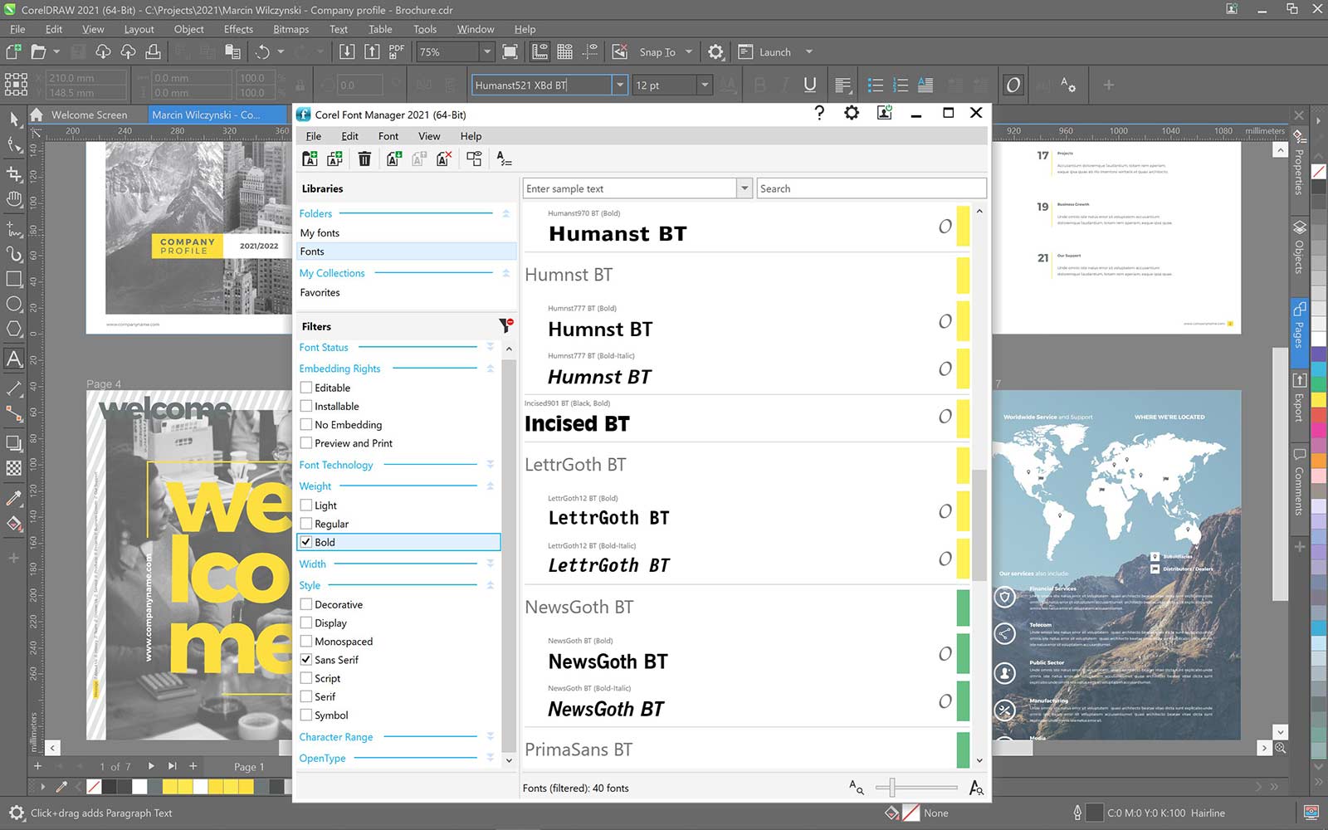Select the Pick tool at toolbox top

[x=13, y=120]
